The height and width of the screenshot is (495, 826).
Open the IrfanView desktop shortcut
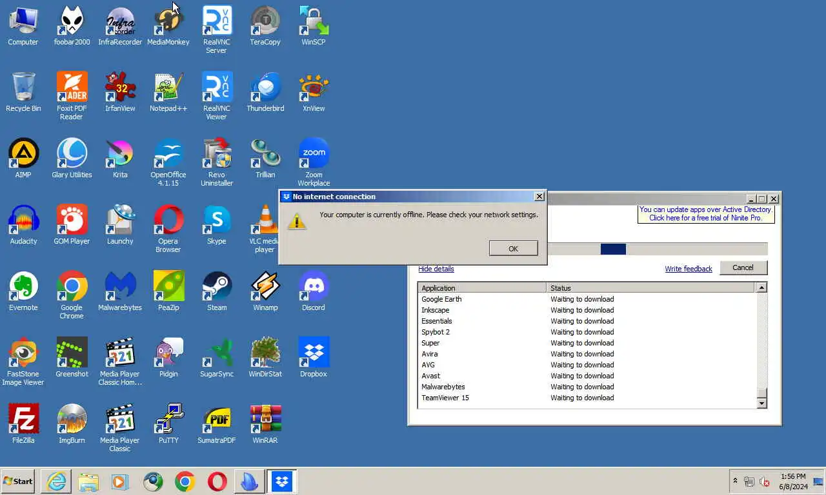tap(120, 92)
